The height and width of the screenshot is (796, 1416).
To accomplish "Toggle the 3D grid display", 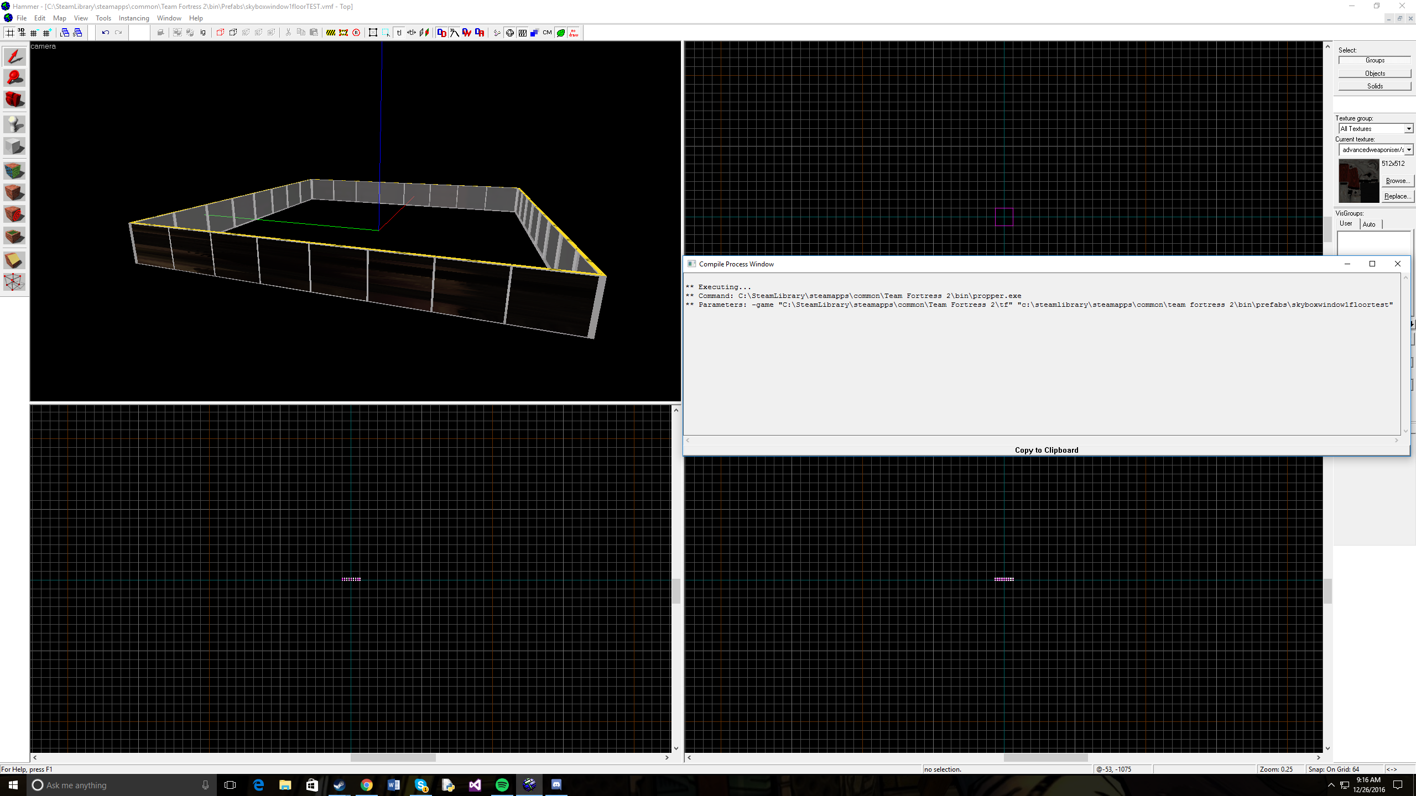I will coord(22,33).
